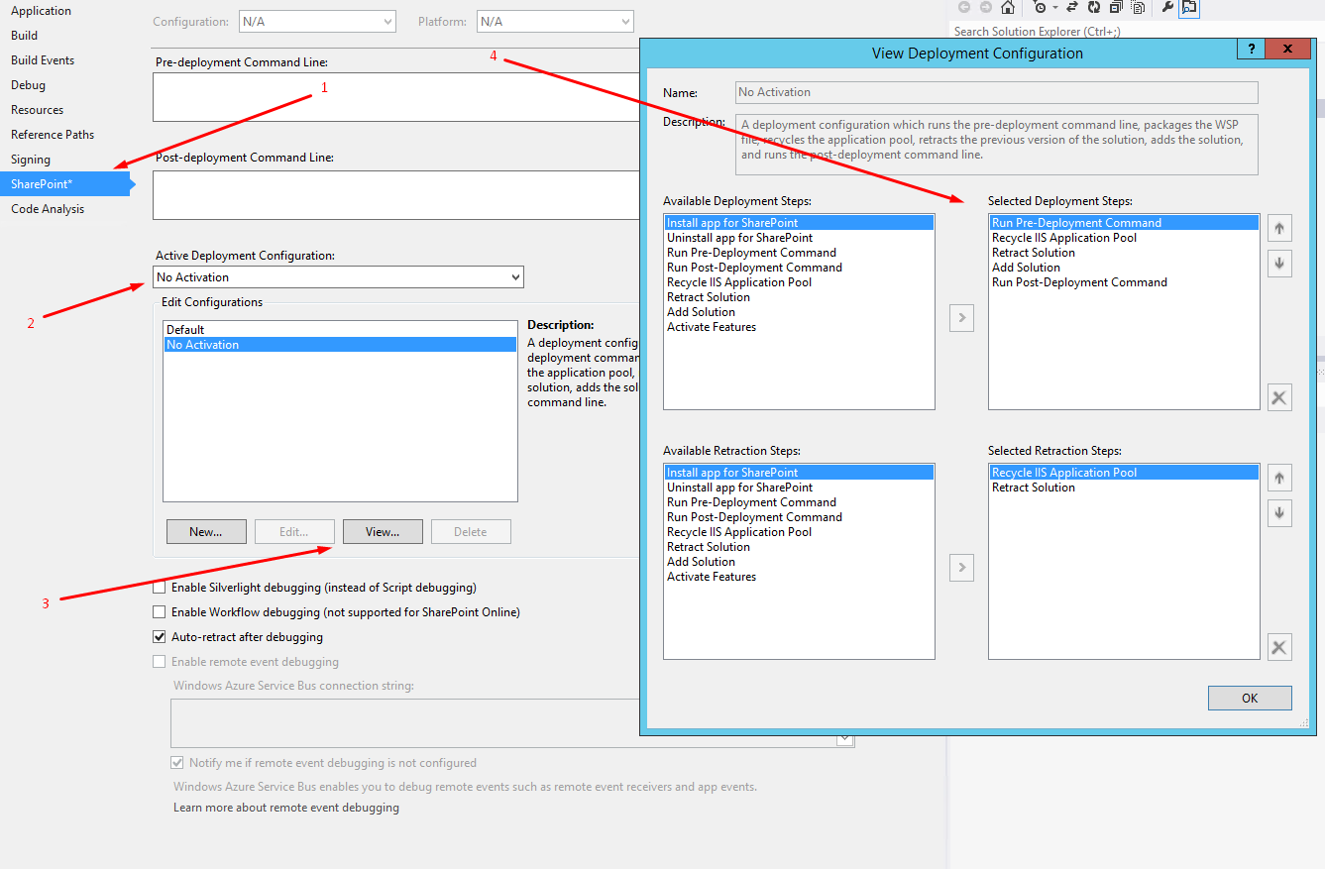The image size is (1325, 869).
Task: Click the New button under Edit Configurations
Action: [x=206, y=531]
